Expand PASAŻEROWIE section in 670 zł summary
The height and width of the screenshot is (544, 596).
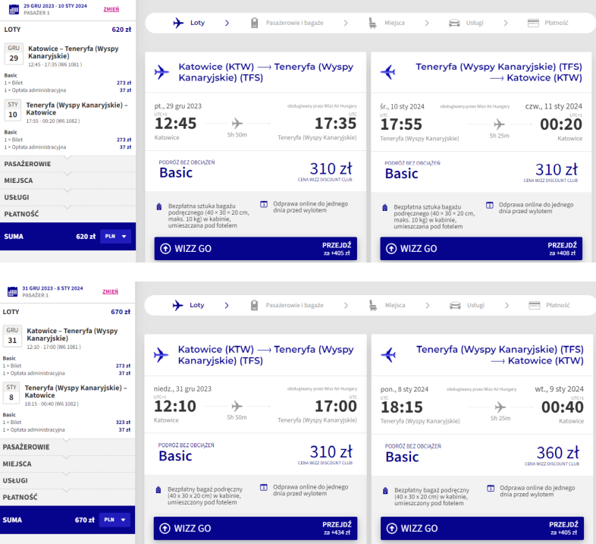67,447
